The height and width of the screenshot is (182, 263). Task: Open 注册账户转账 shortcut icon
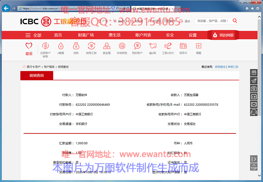(x=45, y=46)
